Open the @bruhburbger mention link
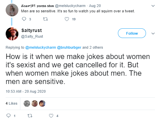This screenshot has width=161, height=125. (x=69, y=47)
